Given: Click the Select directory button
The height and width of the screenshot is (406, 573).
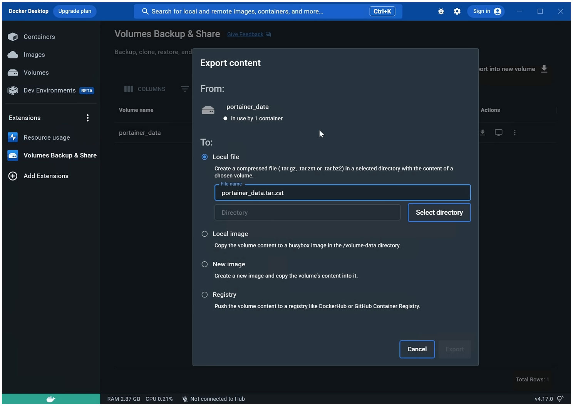Looking at the screenshot, I should (x=439, y=212).
